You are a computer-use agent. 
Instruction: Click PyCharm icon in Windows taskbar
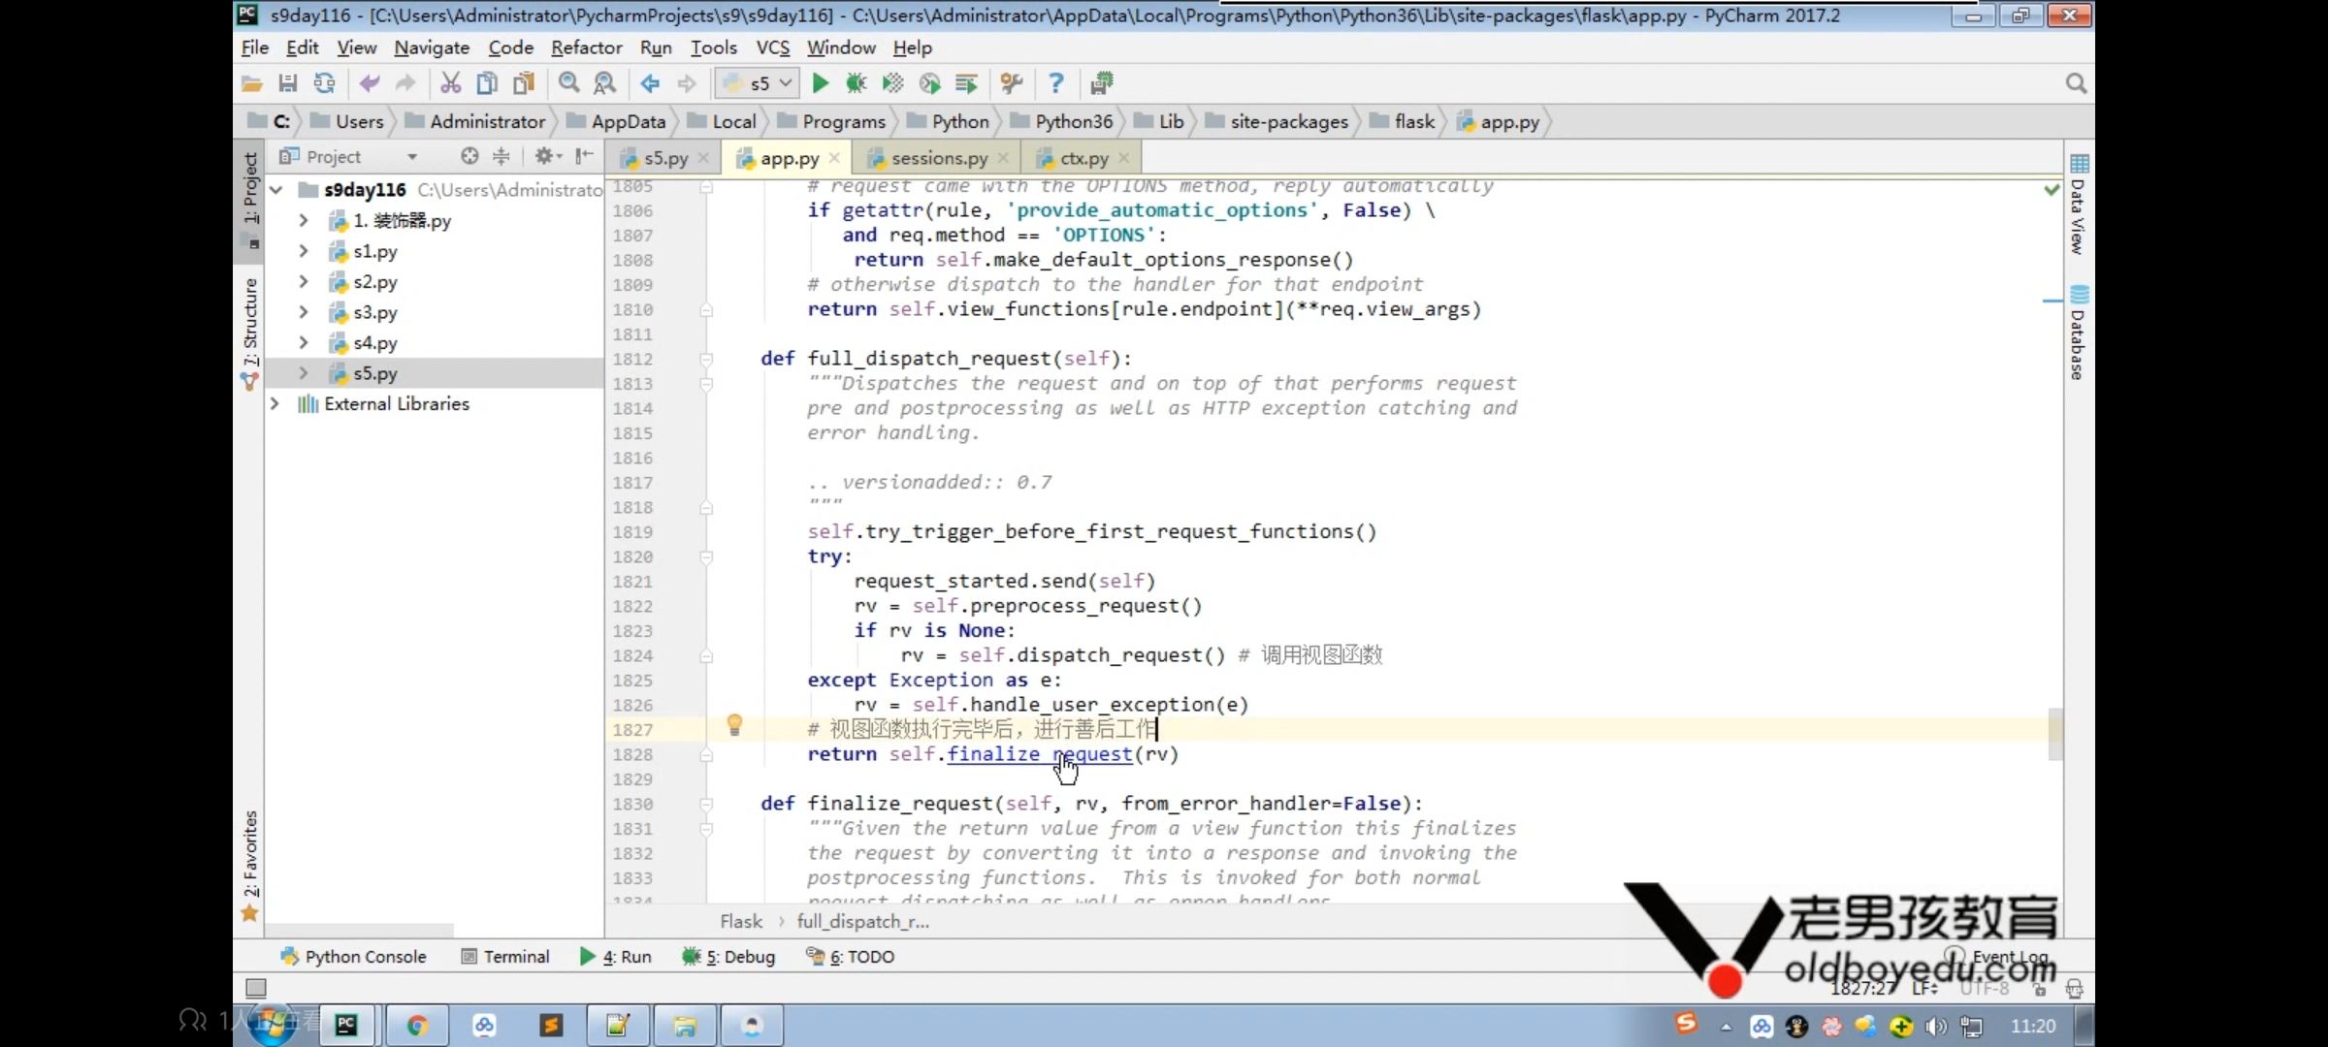click(346, 1026)
